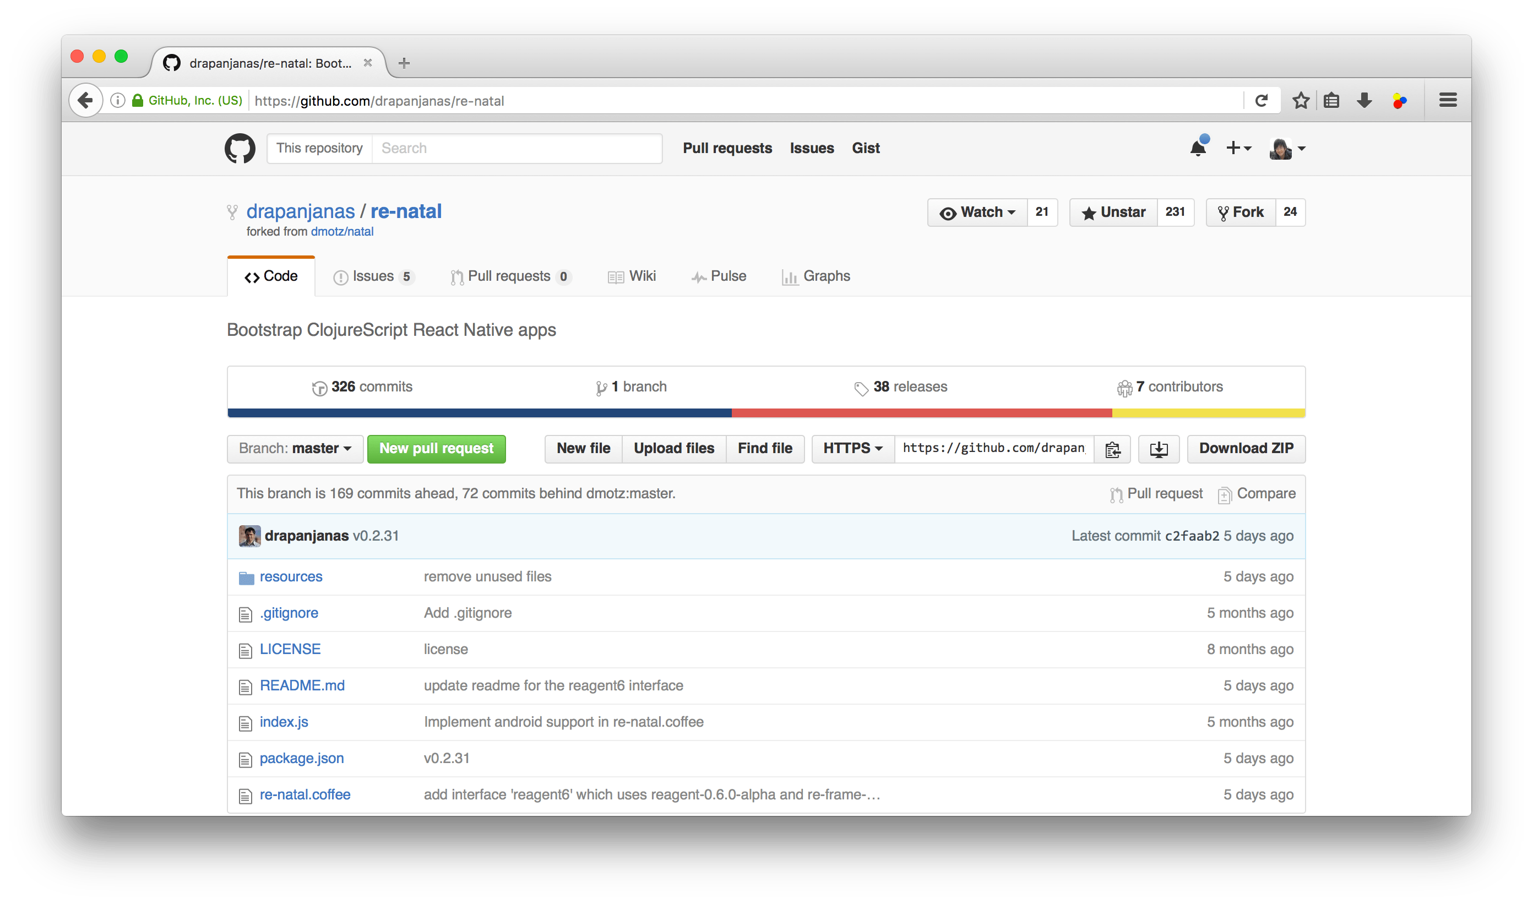
Task: Unstar the repository
Action: 1113,213
